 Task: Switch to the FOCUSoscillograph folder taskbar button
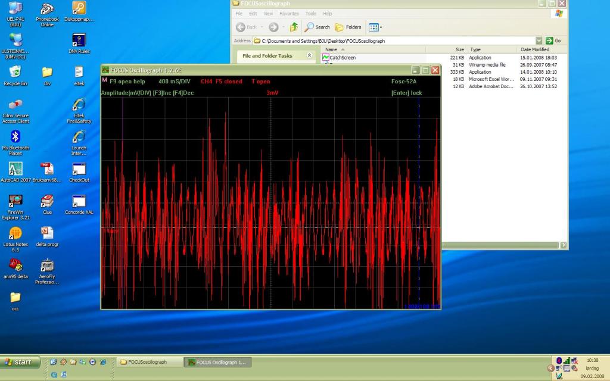point(150,362)
